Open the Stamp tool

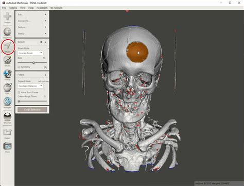pyautogui.click(x=7, y=74)
